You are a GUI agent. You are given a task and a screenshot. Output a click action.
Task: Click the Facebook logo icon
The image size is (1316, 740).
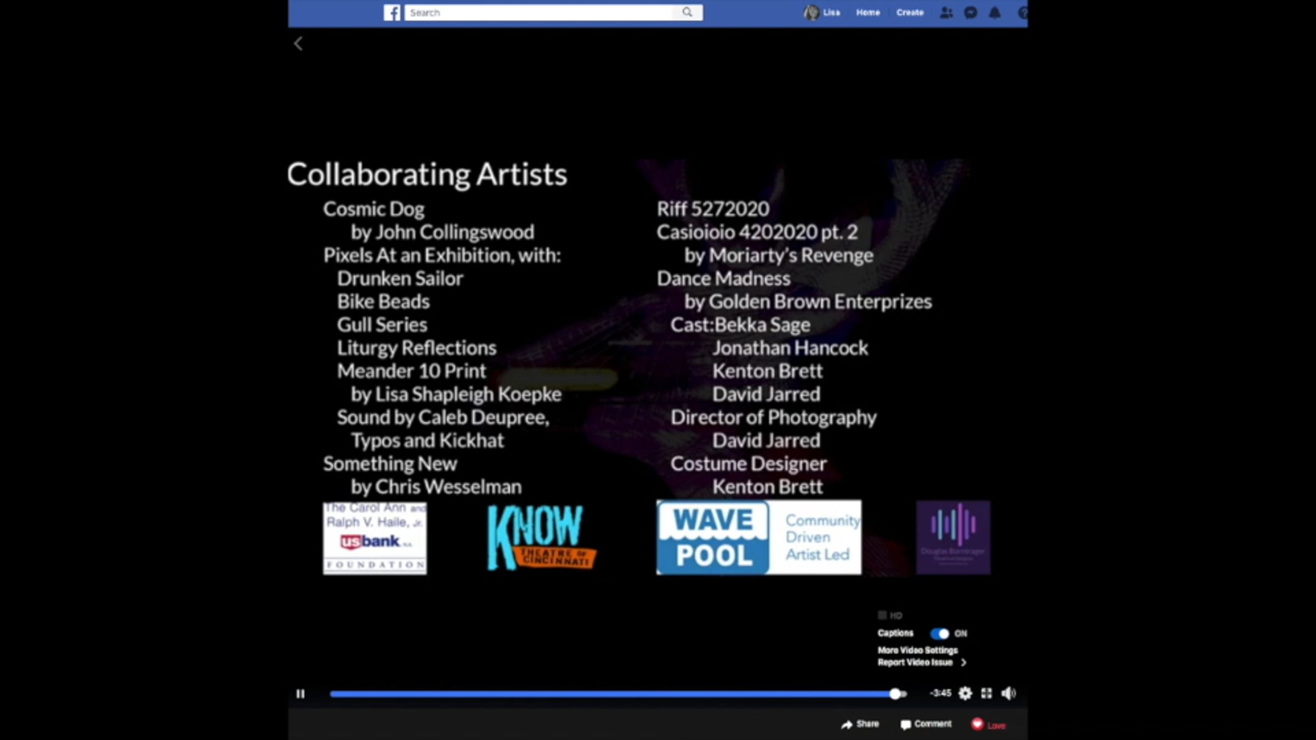pyautogui.click(x=392, y=13)
